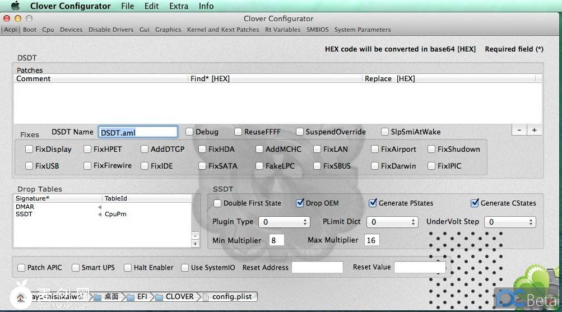The image size is (562, 312).
Task: Open the File menu
Action: (x=127, y=6)
